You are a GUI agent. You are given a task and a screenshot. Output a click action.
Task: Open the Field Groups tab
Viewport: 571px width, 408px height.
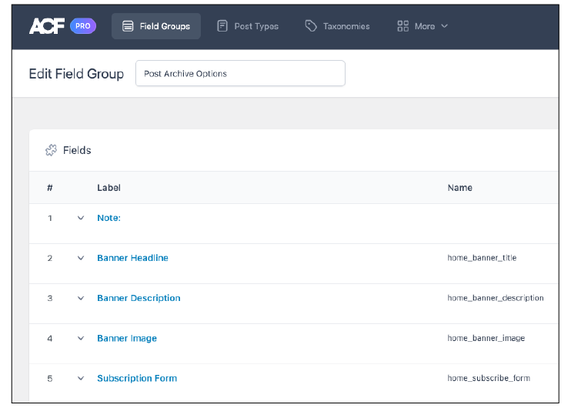pyautogui.click(x=156, y=26)
